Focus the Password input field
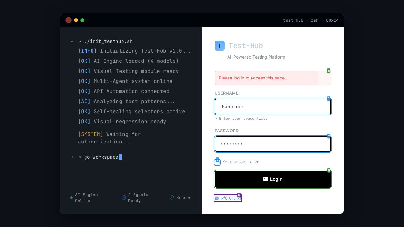 [273, 144]
